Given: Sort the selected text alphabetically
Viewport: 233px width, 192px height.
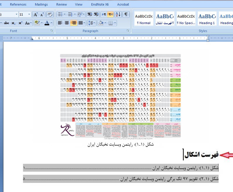Looking at the screenshot, I should tap(118, 14).
